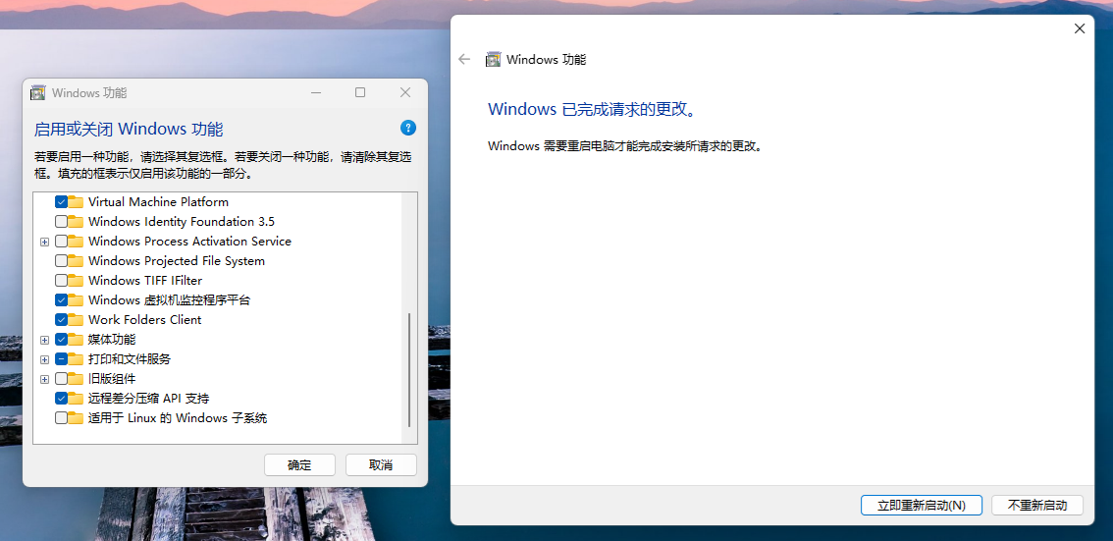Select the Windows 虚拟机监控程序平台 item

169,300
